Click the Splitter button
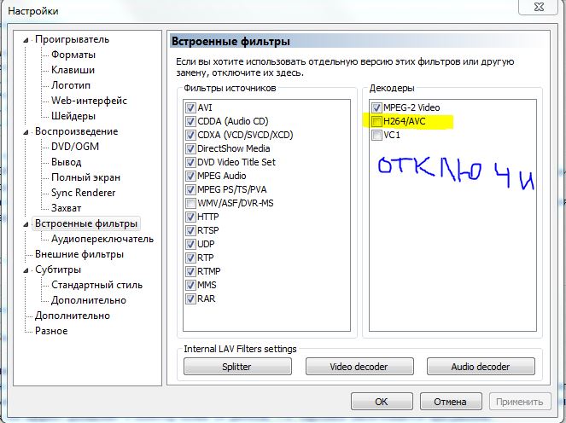 pos(236,367)
